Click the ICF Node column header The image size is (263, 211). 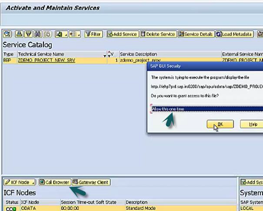pos(40,202)
